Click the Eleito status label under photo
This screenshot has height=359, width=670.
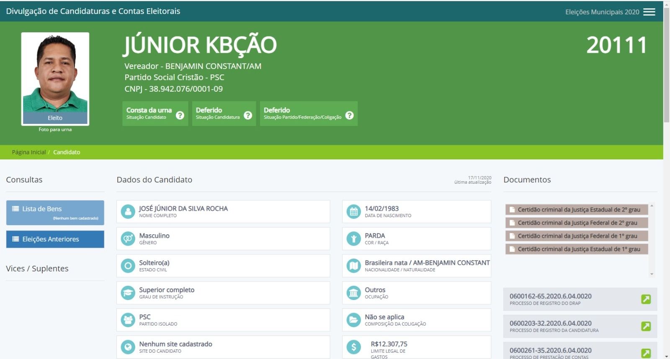click(x=55, y=118)
